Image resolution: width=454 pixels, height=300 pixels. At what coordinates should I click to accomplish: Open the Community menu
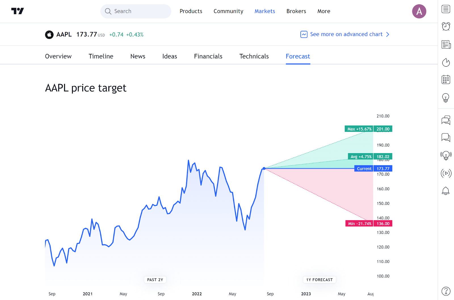228,11
